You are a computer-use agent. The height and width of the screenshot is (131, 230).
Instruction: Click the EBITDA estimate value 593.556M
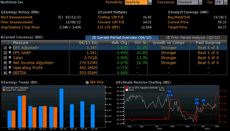[x=88, y=73]
